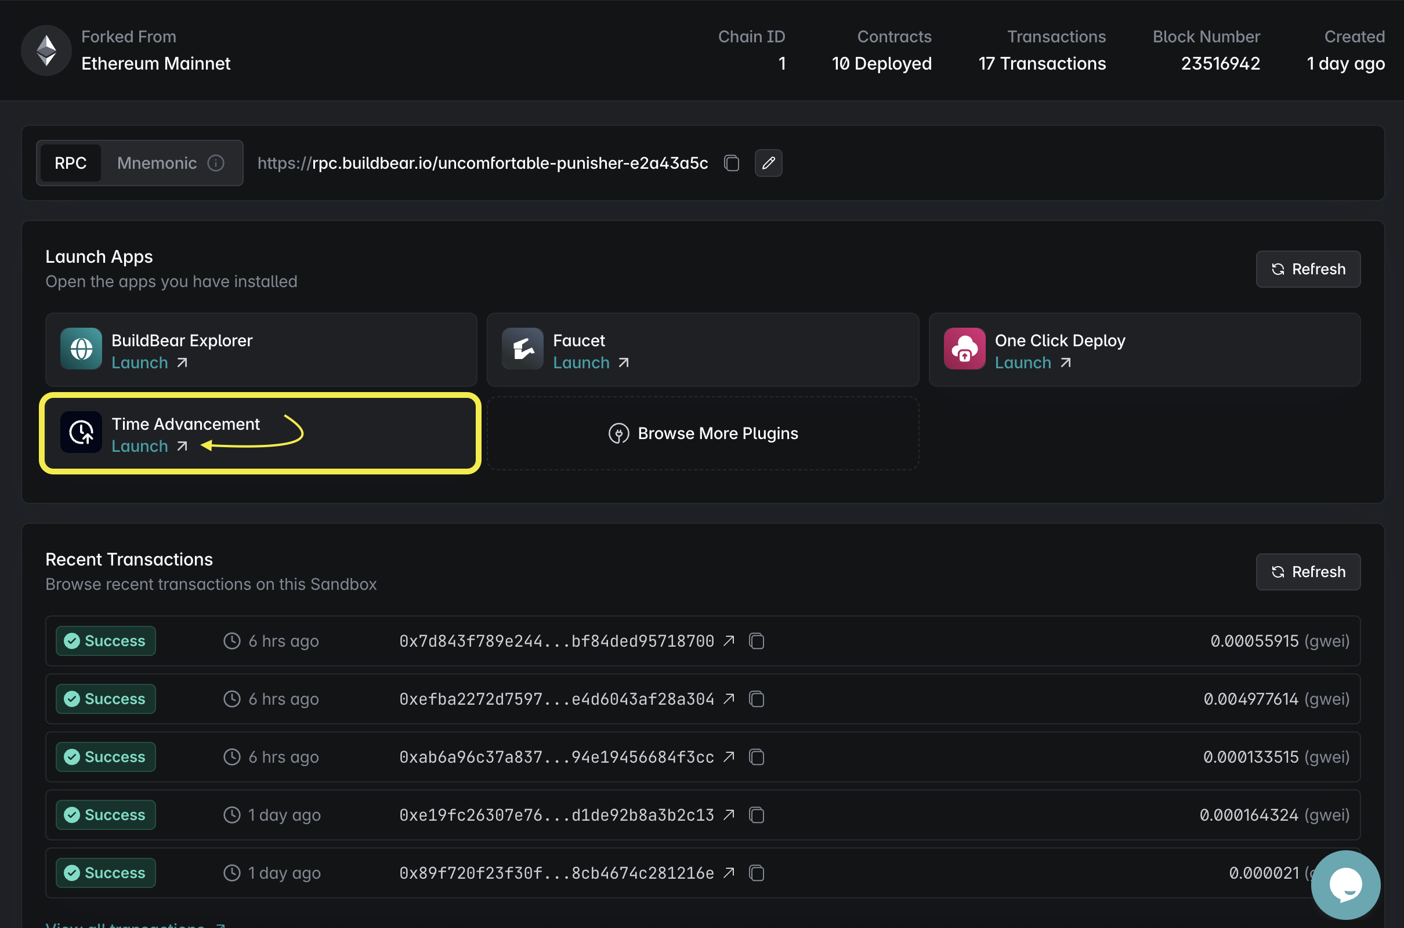Copy the RPC URL to clipboard
Viewport: 1404px width, 928px height.
pyautogui.click(x=732, y=163)
